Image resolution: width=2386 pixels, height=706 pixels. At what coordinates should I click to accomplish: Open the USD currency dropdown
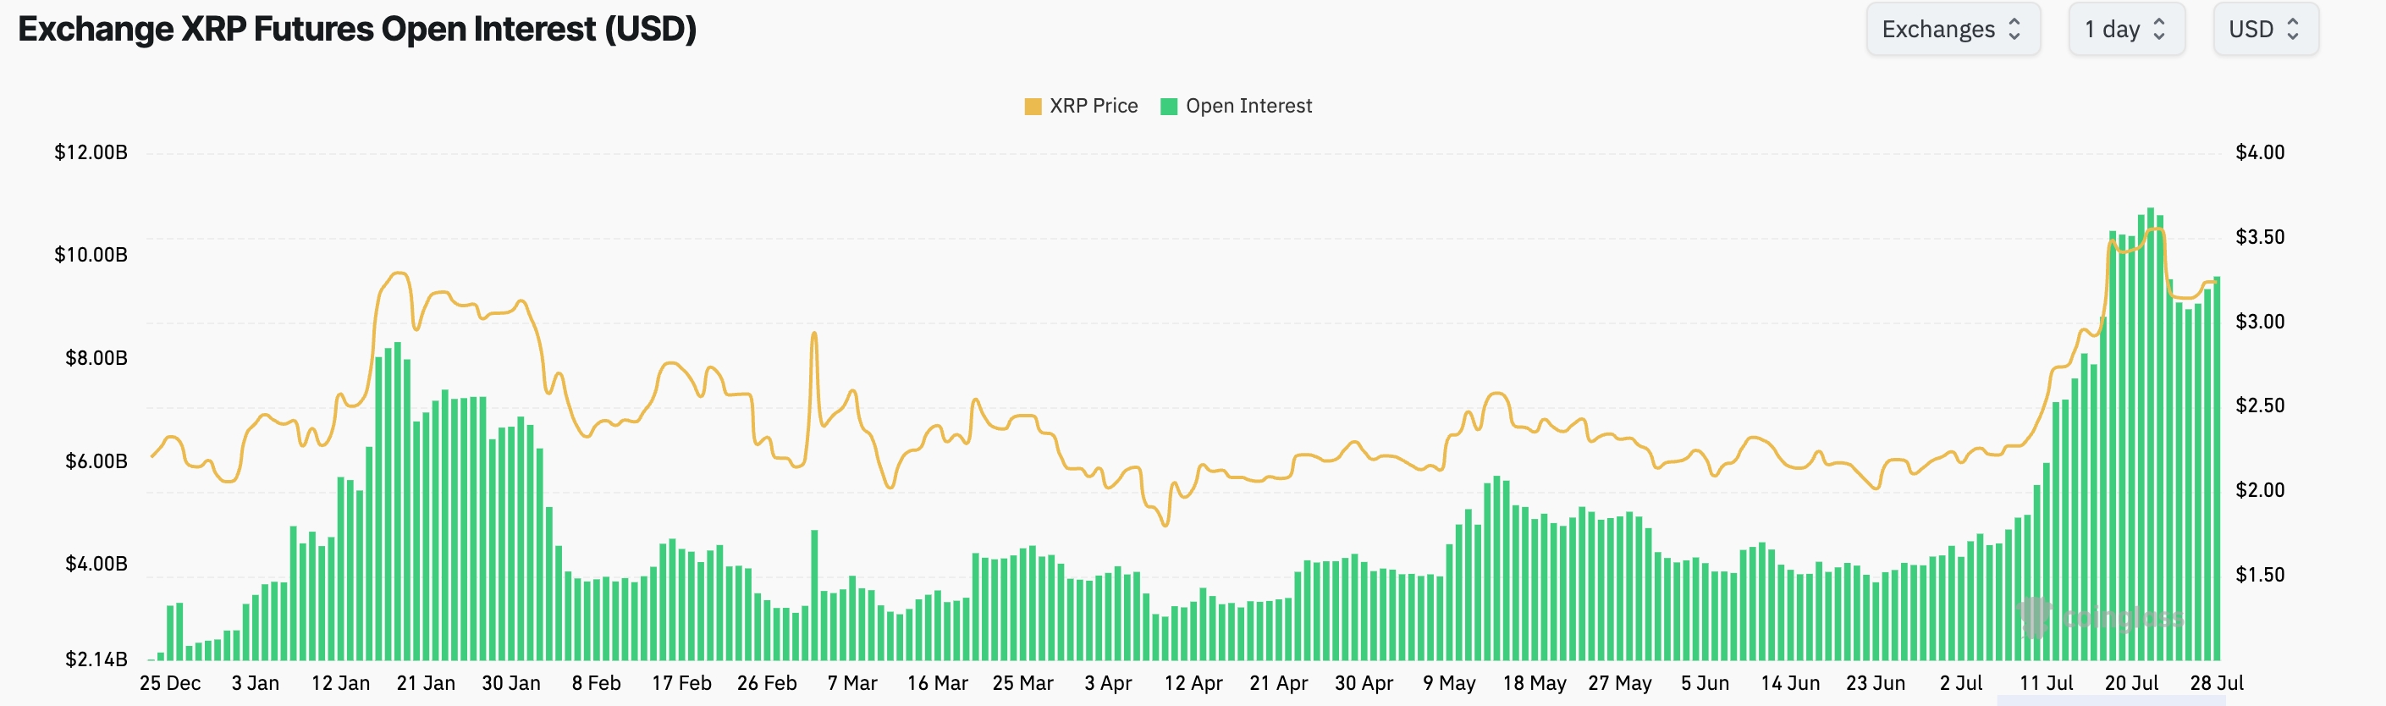pyautogui.click(x=2265, y=30)
